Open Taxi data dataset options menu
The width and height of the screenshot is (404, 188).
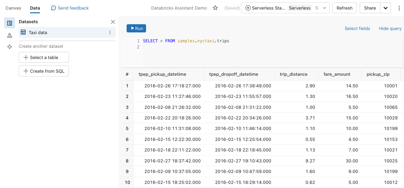110,32
